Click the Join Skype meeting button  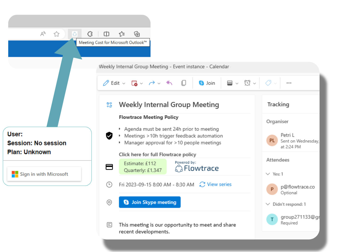click(x=150, y=202)
